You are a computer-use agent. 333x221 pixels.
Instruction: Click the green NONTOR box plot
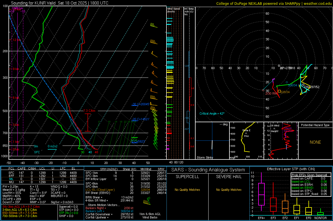tap(320, 214)
